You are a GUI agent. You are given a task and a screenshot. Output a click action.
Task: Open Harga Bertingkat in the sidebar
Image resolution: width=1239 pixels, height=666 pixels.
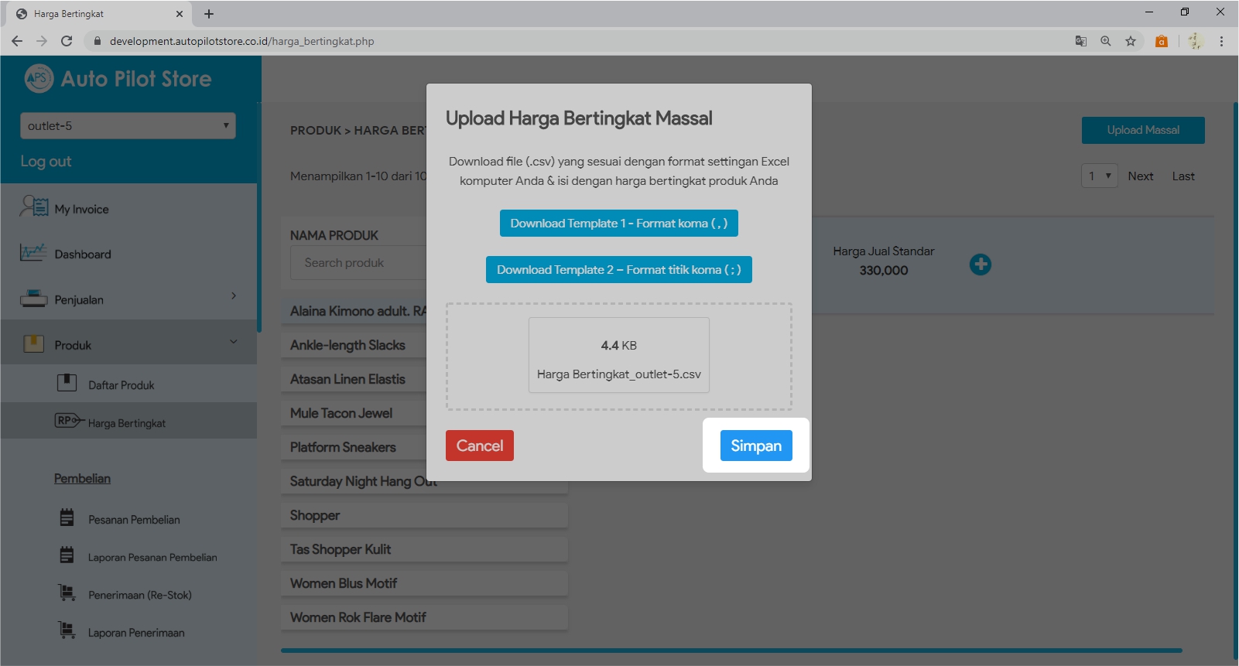(x=126, y=423)
